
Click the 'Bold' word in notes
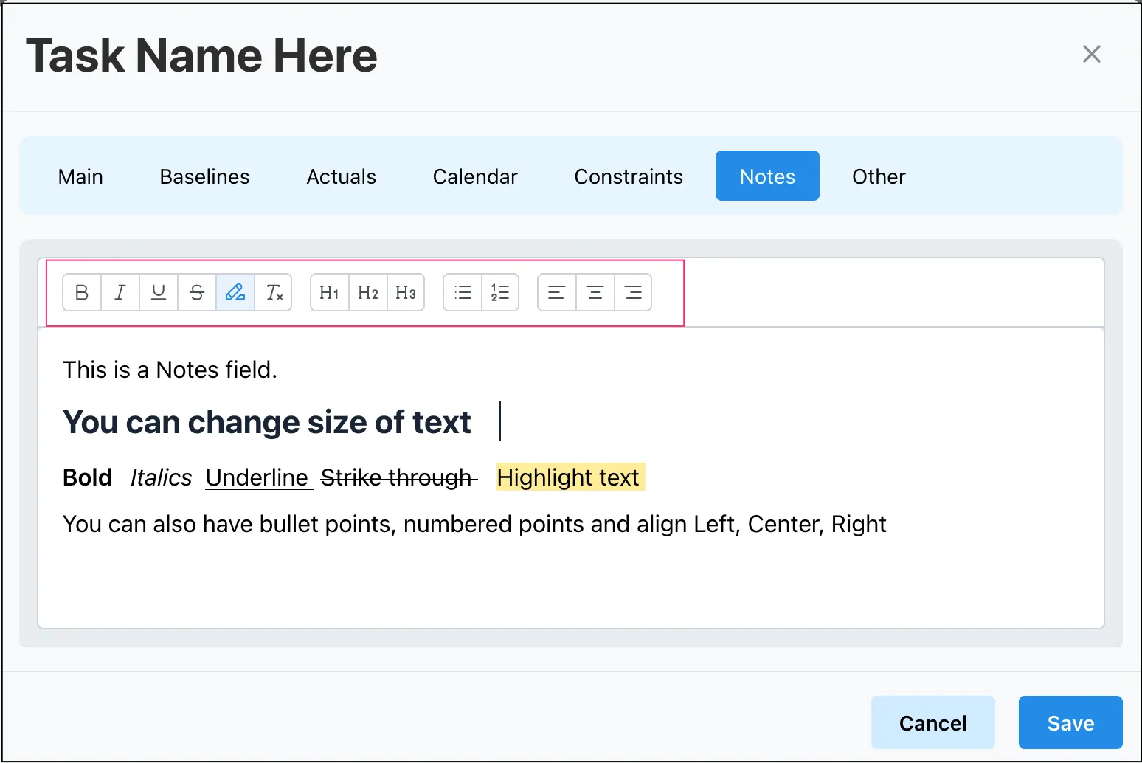click(x=87, y=477)
